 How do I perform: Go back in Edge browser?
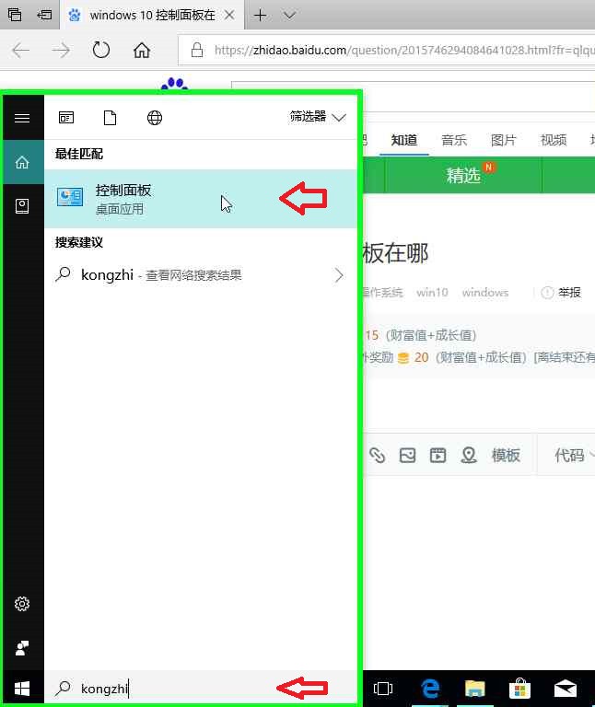(21, 50)
